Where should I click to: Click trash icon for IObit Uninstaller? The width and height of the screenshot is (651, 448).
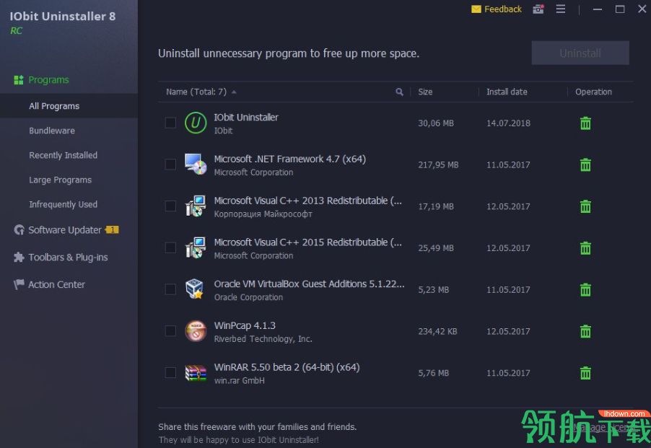coord(585,123)
